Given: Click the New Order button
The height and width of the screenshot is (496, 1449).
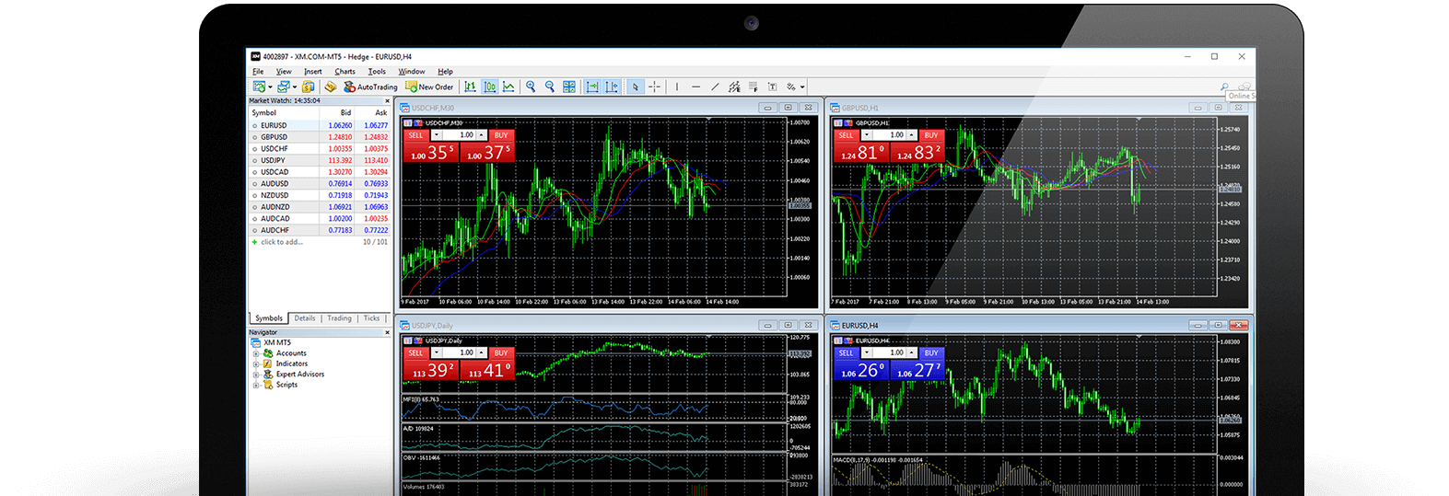Looking at the screenshot, I should (x=429, y=87).
